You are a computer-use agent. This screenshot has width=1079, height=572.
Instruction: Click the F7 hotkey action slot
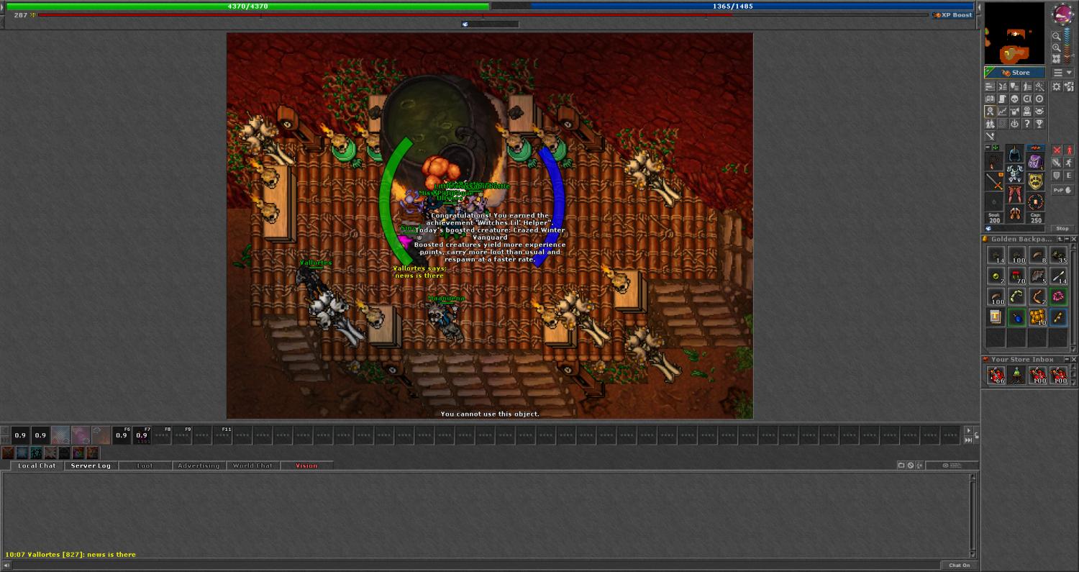click(x=142, y=435)
